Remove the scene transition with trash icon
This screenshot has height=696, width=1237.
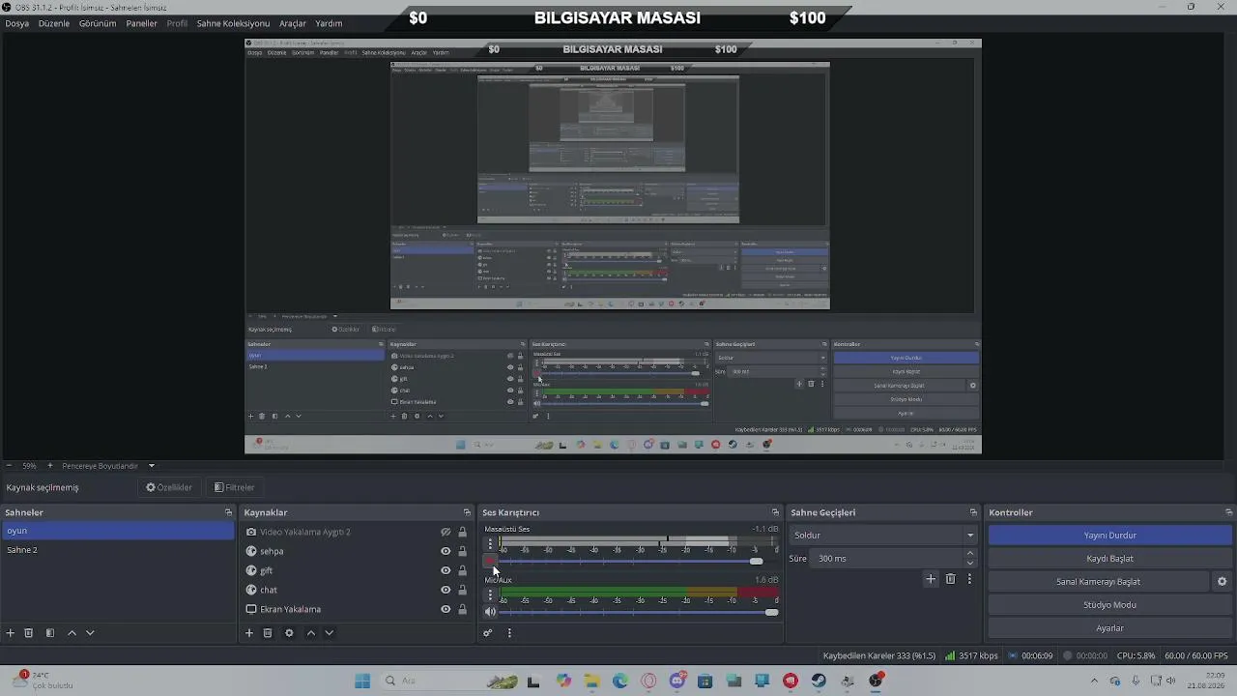click(x=951, y=579)
